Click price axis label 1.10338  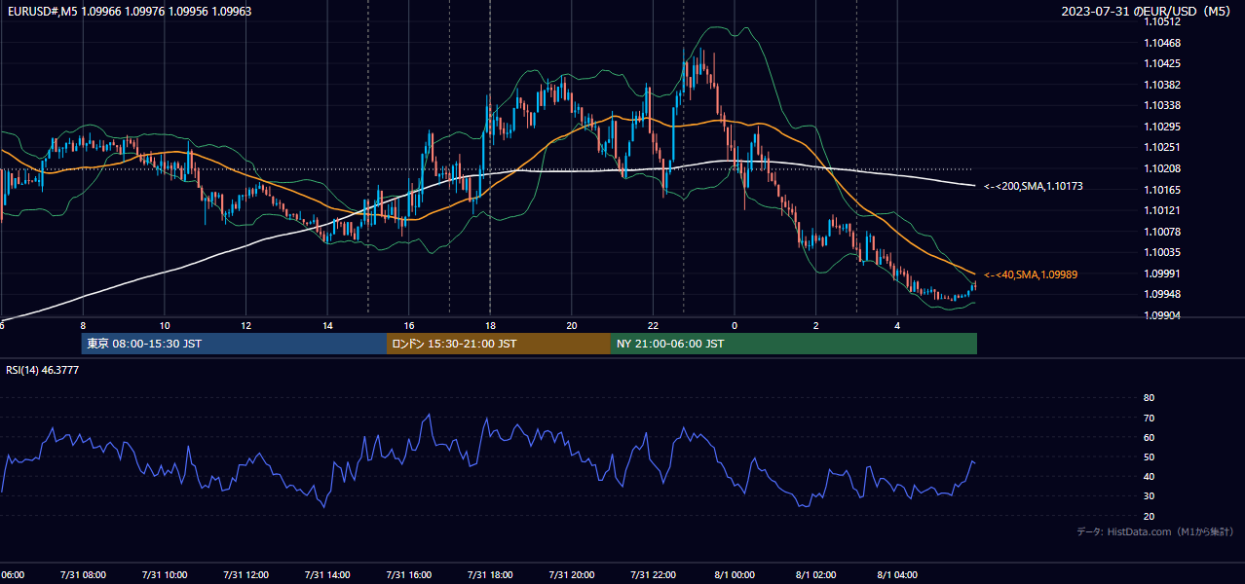1162,106
